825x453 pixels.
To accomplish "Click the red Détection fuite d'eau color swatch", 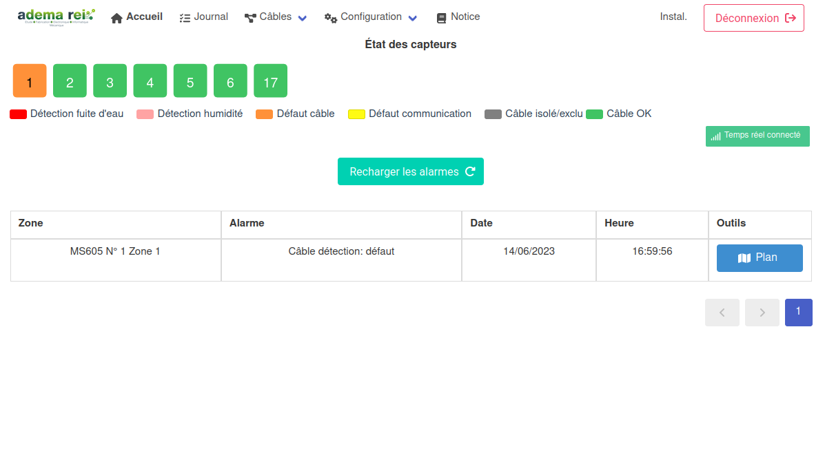I will [17, 114].
